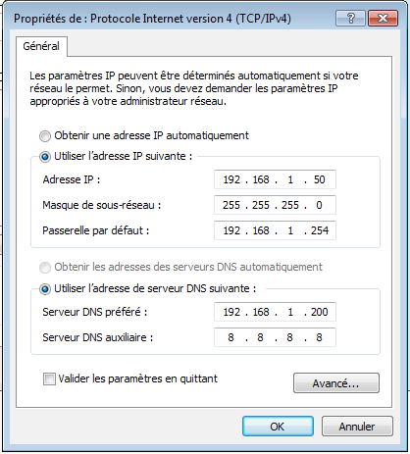Image resolution: width=410 pixels, height=454 pixels.
Task: Choose Utiliser l'adresse IP suivante option
Action: 45,157
